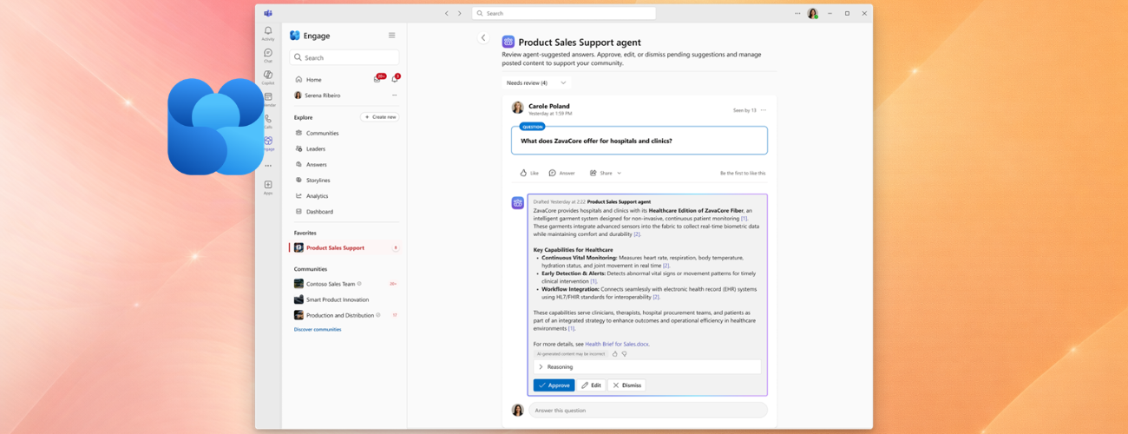Click Carole Poland's avatar
The width and height of the screenshot is (1128, 434).
click(518, 108)
